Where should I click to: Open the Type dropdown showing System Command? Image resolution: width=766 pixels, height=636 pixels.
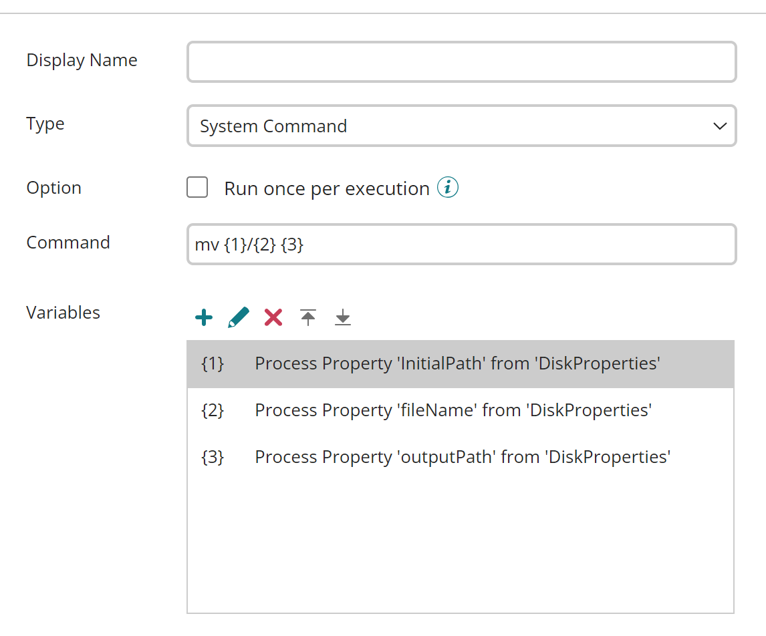(x=461, y=126)
